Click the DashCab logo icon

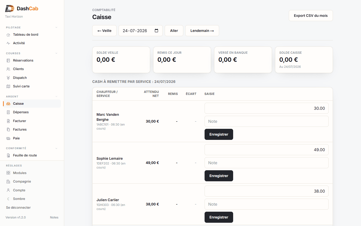pos(10,9)
